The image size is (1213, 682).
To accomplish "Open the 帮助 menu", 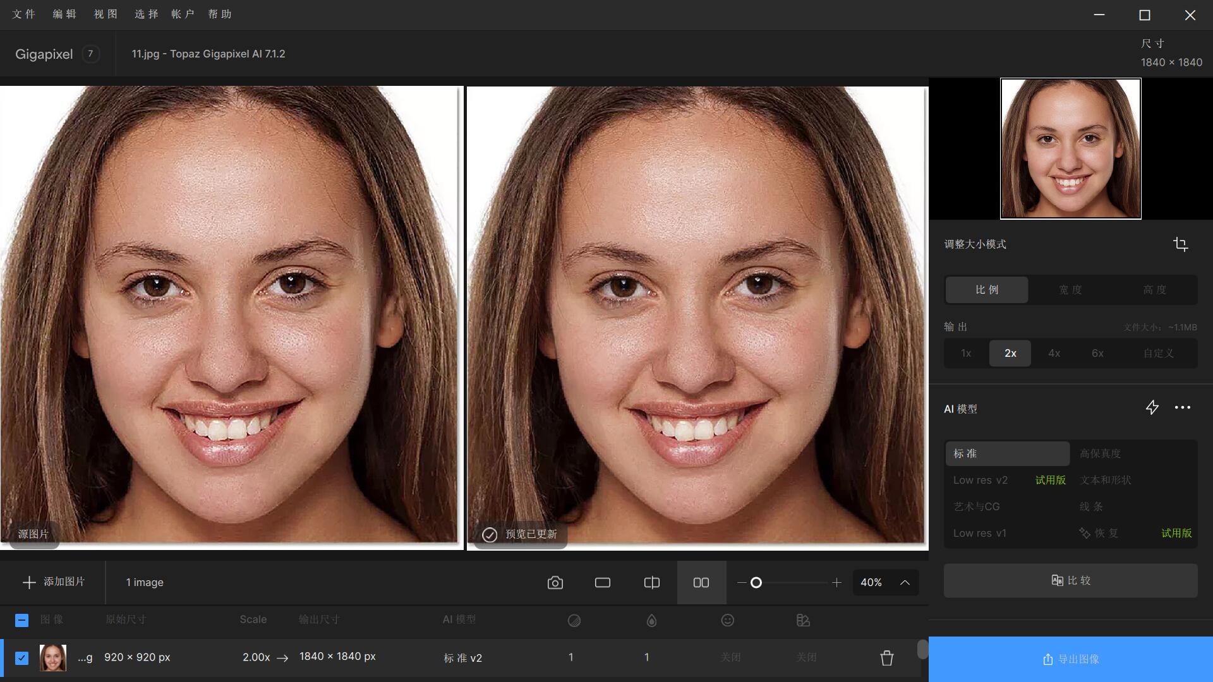I will coord(220,14).
